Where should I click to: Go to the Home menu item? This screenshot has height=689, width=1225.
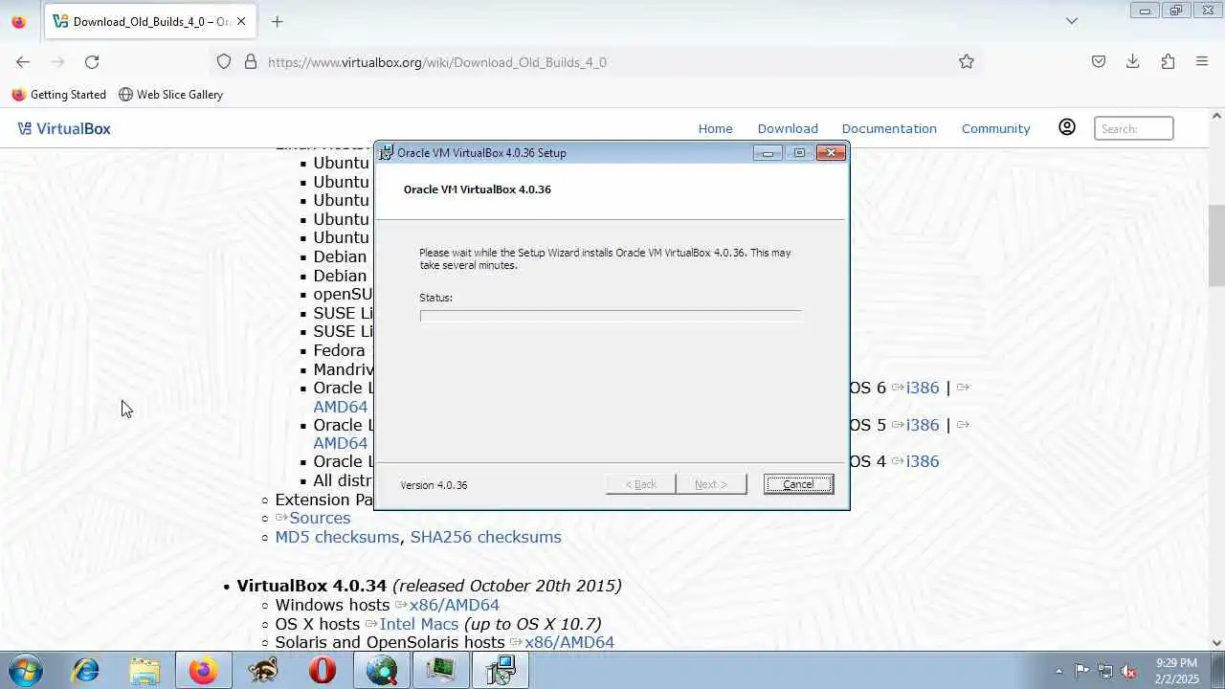[x=715, y=128]
